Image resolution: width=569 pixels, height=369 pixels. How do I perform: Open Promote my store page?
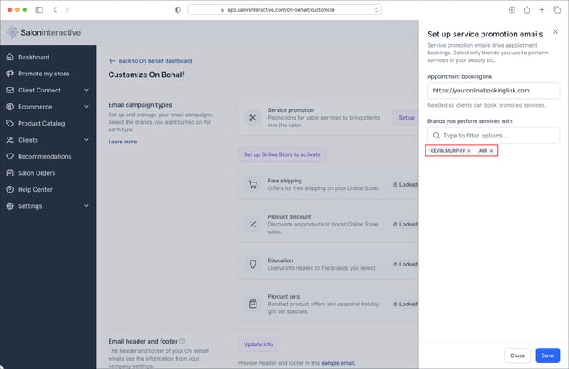coord(43,74)
